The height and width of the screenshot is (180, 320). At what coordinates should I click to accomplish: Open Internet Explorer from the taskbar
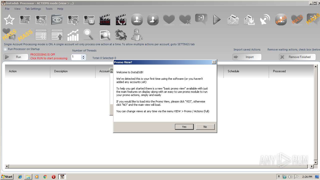click(20, 177)
